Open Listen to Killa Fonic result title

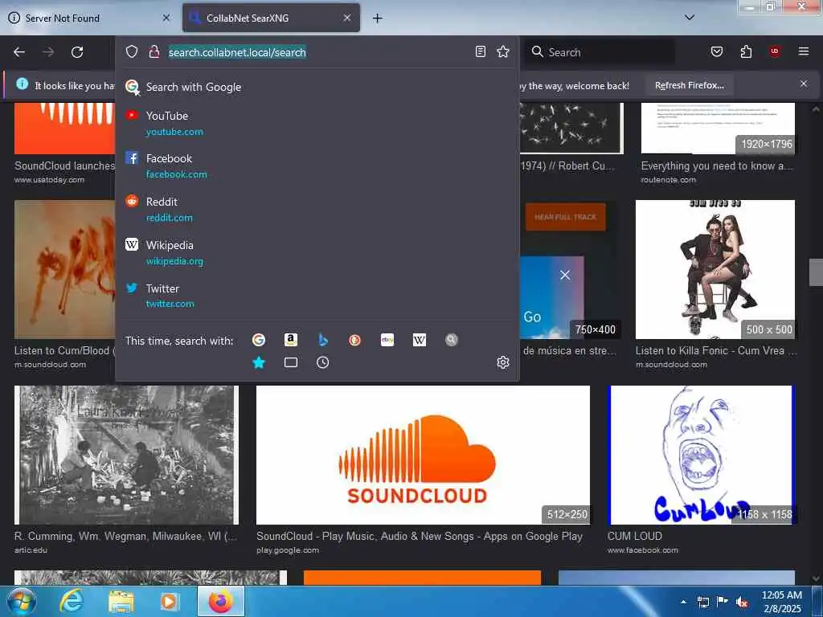click(x=716, y=350)
